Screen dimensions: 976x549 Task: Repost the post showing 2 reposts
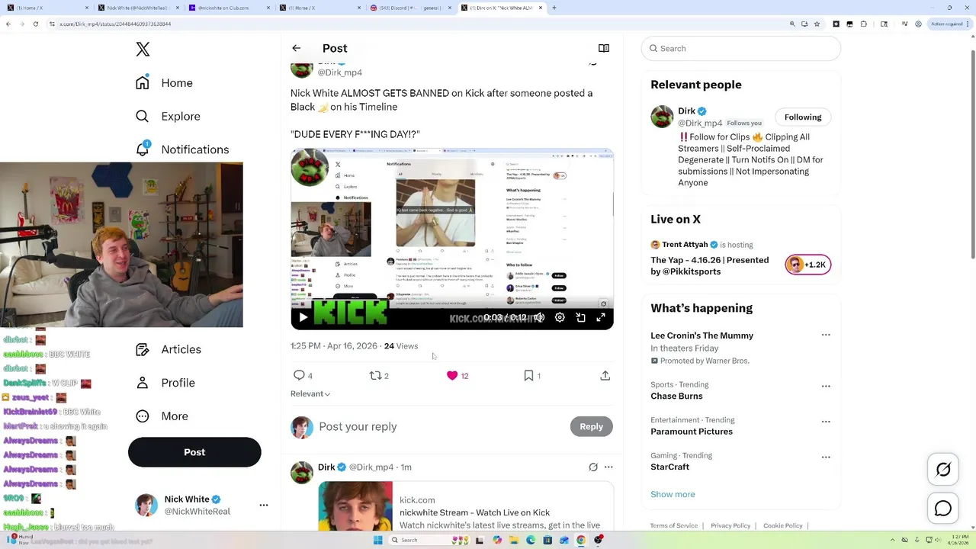(x=379, y=375)
